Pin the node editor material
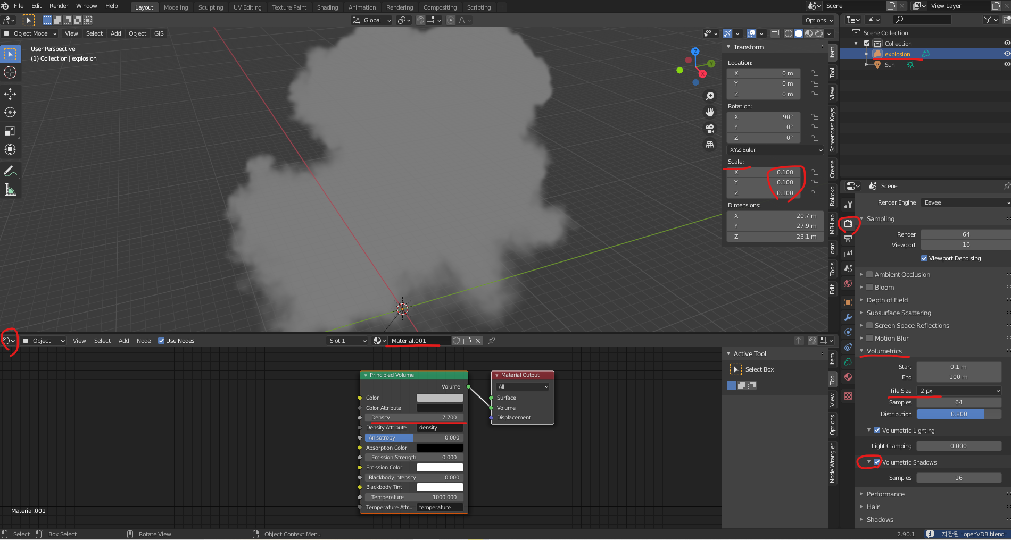1011x540 pixels. pos(492,341)
